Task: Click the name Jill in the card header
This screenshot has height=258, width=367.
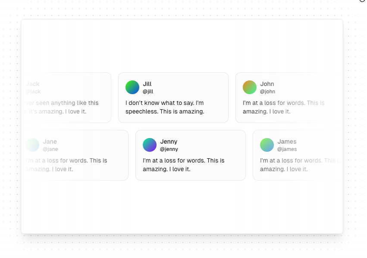Action: click(147, 84)
